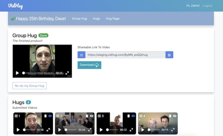Seek the progress slider on hug video 4

tap(154, 130)
